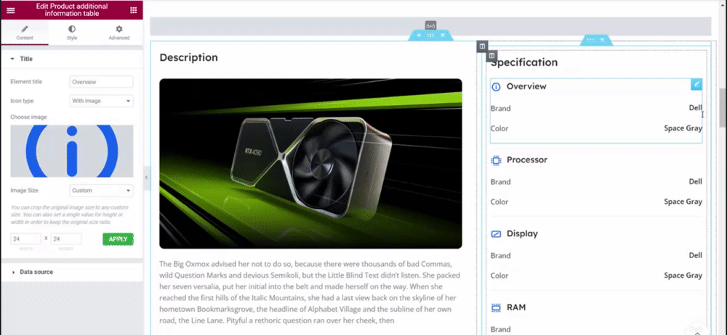Edit the Element title field

pyautogui.click(x=102, y=82)
